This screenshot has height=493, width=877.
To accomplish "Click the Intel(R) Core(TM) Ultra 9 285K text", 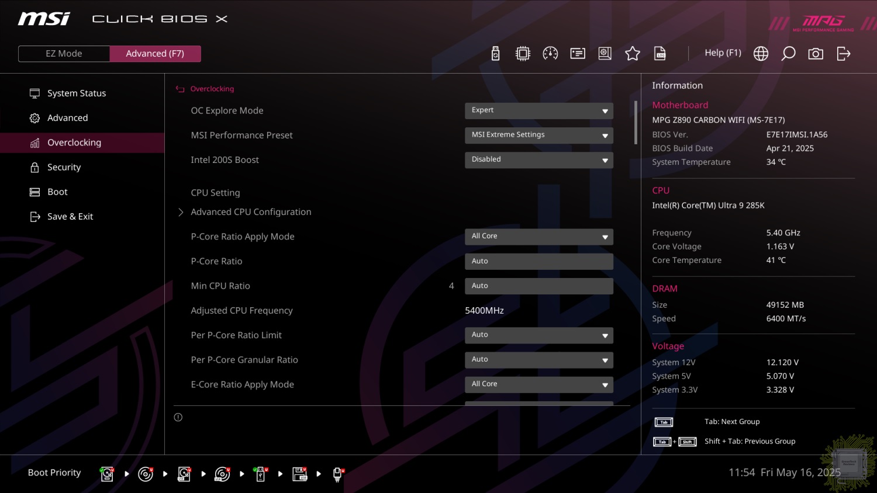I will click(x=708, y=206).
